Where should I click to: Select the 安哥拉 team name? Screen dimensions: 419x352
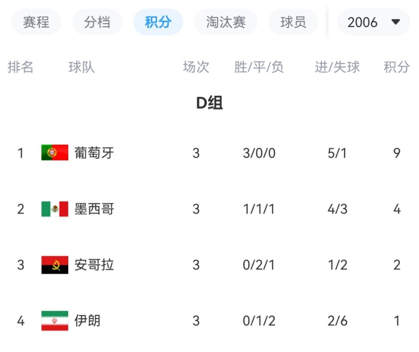(94, 265)
